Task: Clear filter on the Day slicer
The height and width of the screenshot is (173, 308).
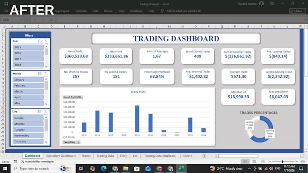Action: (46, 112)
